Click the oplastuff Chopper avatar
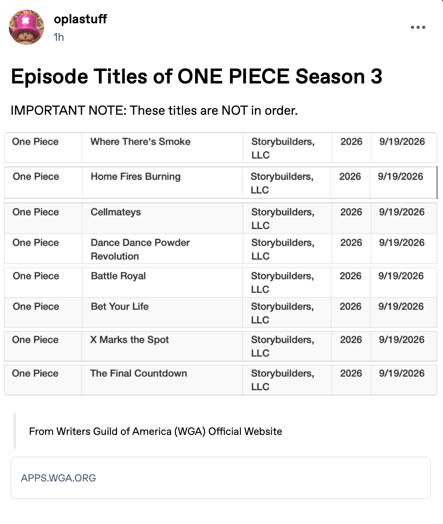443x524 pixels. [26, 27]
